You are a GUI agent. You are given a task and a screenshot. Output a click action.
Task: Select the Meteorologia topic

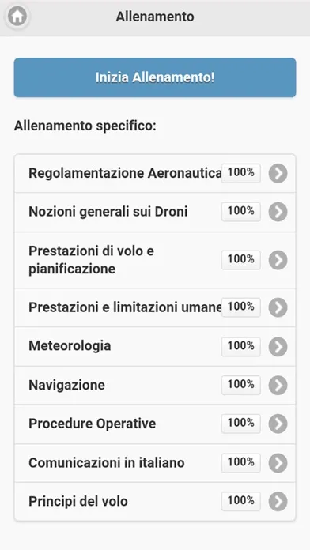(155, 347)
